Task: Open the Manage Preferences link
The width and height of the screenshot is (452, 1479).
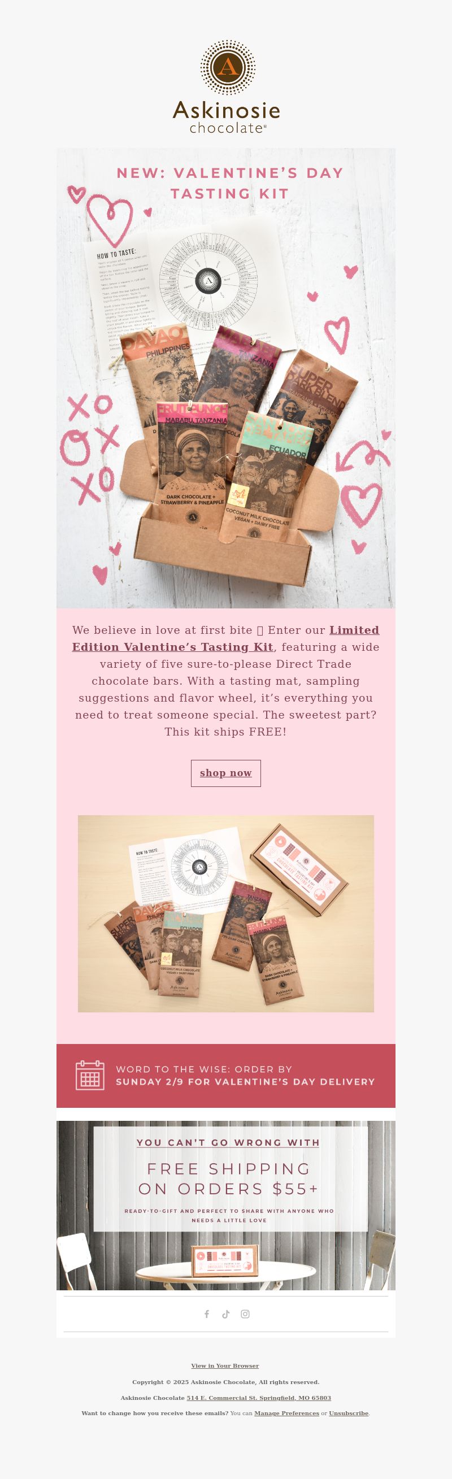Action: [x=286, y=1413]
